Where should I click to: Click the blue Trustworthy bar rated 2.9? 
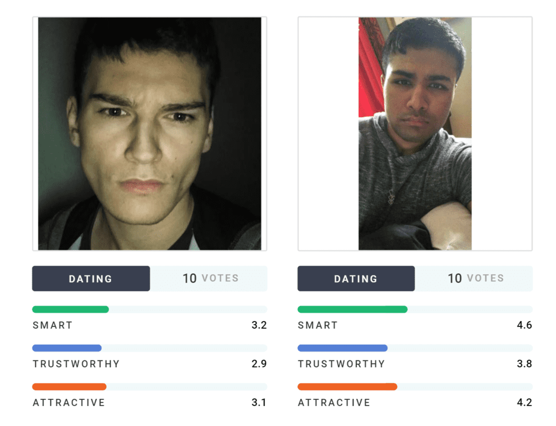[67, 348]
